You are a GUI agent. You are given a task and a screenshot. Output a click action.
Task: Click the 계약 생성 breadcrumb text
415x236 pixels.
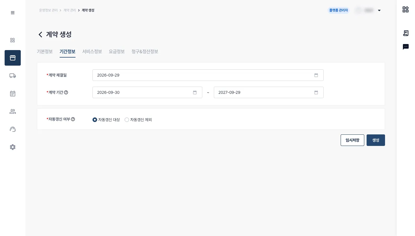(88, 10)
